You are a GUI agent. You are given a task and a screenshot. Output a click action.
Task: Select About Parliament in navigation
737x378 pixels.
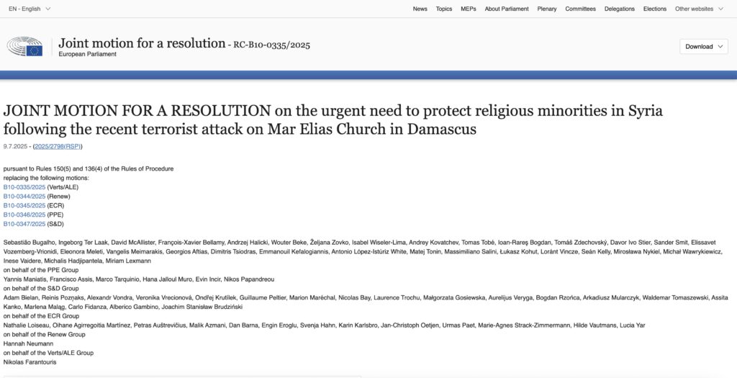(x=507, y=9)
